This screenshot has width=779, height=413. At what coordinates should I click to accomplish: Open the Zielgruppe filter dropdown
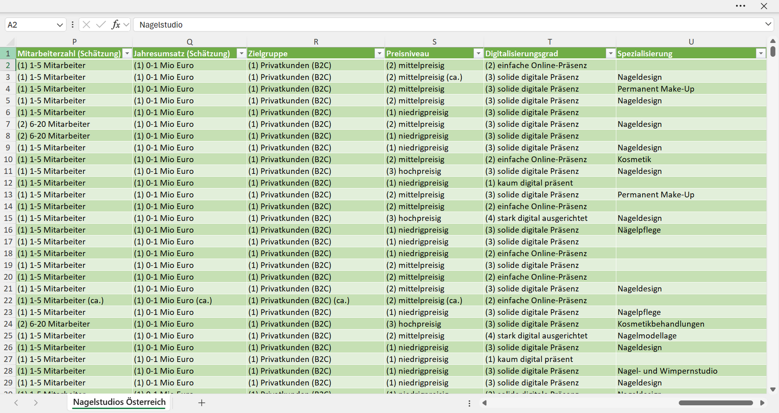coord(380,54)
